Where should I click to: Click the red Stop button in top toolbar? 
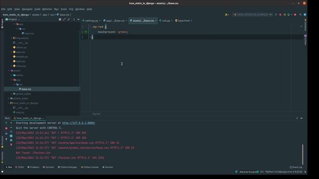(295, 14)
